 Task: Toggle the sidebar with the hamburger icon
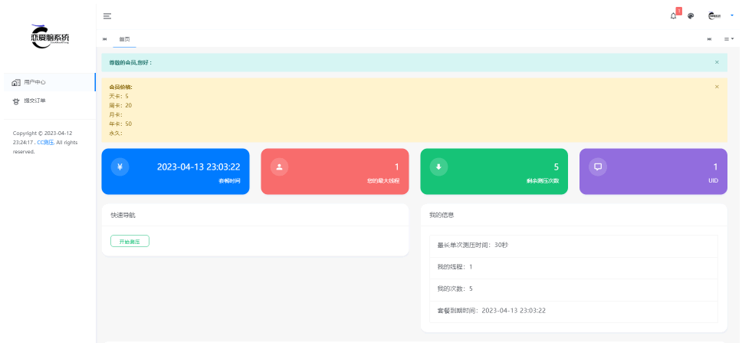(x=107, y=15)
